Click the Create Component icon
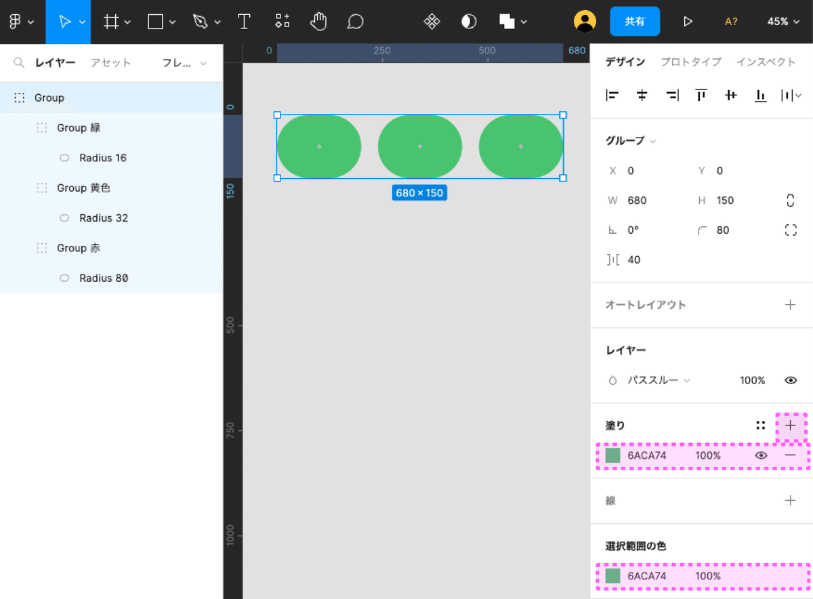The width and height of the screenshot is (813, 599). (432, 22)
